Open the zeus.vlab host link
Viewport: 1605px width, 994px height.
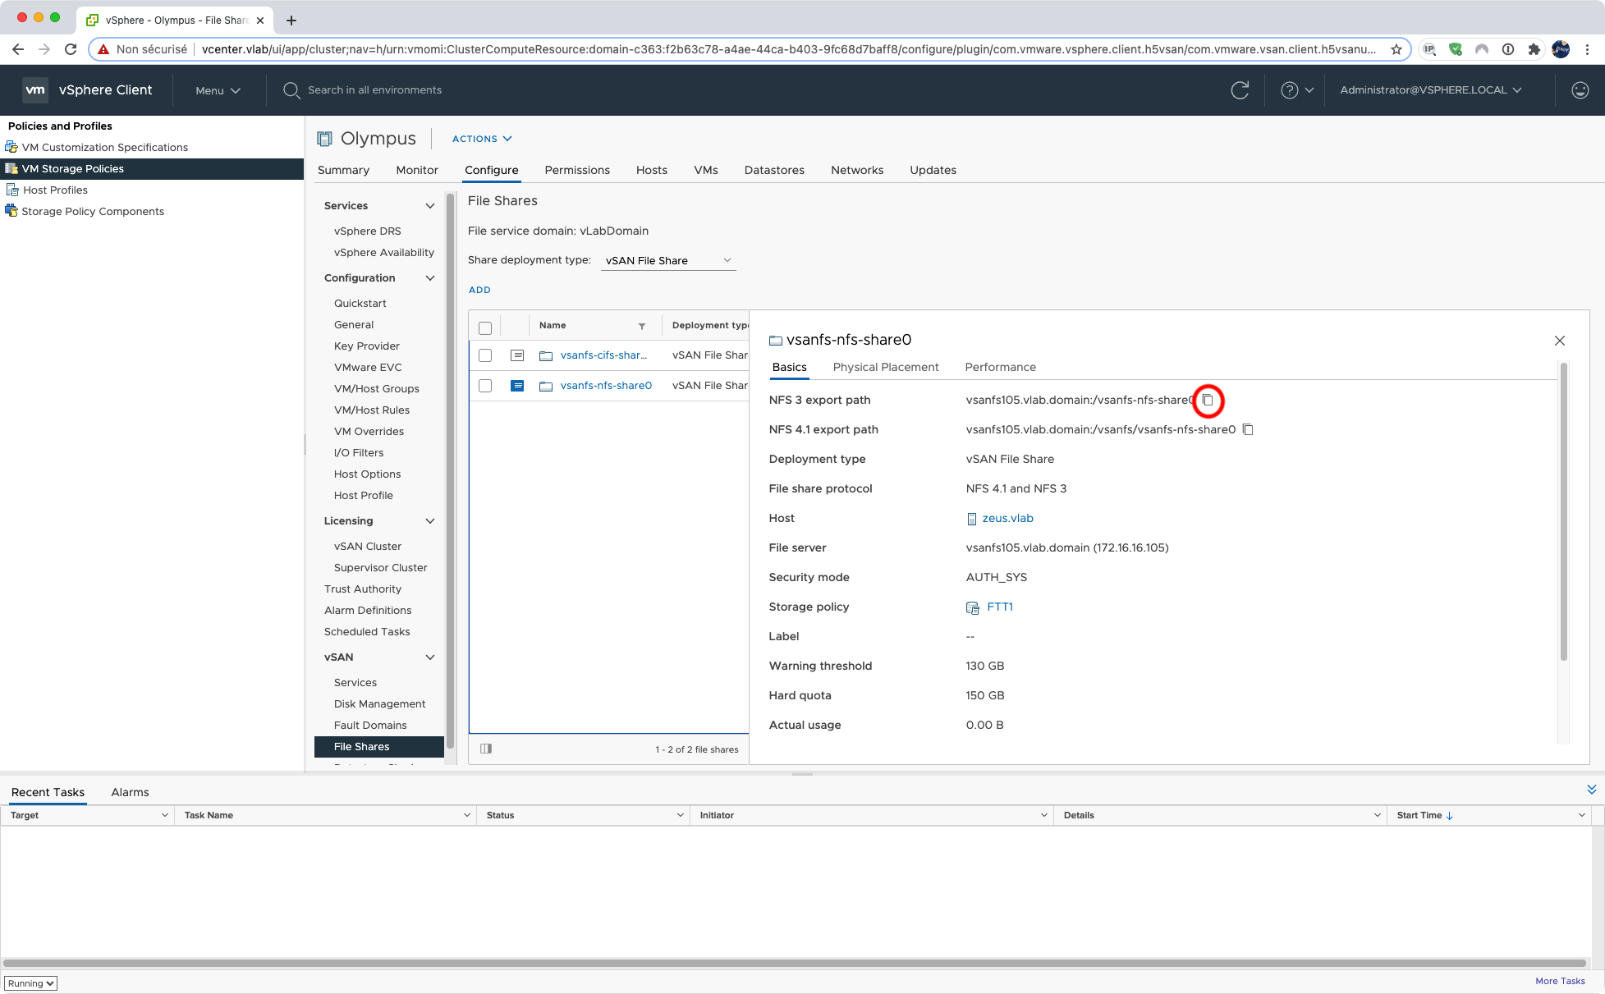1007,518
